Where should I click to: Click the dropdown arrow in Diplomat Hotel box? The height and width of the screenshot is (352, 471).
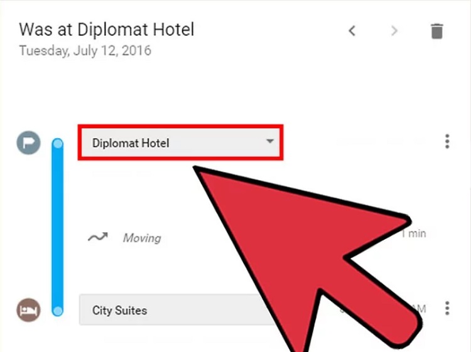click(x=270, y=141)
